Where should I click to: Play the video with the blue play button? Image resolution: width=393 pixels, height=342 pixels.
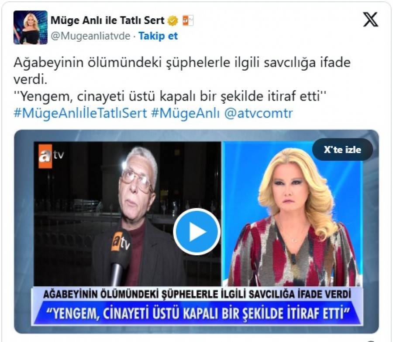point(197,232)
